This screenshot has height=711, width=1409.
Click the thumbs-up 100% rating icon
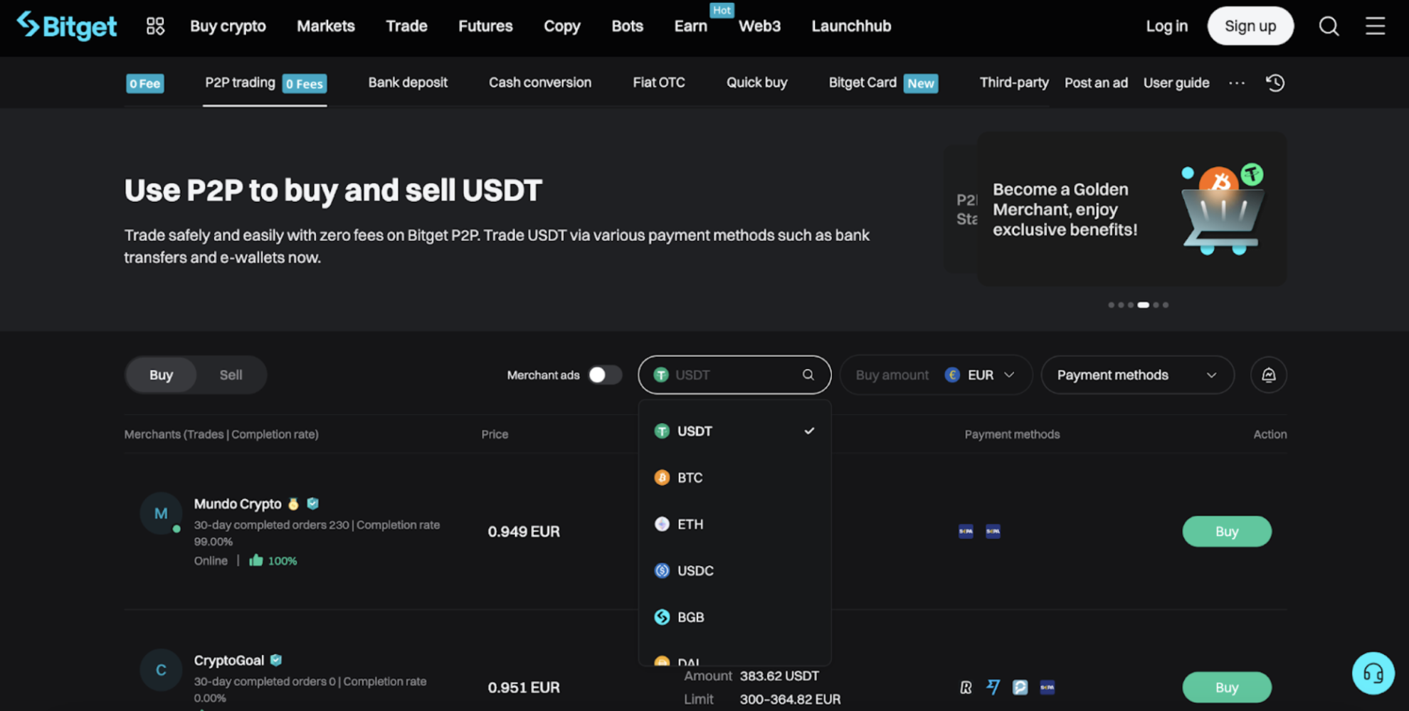pos(256,560)
